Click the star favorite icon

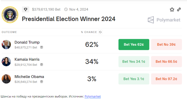point(172,9)
